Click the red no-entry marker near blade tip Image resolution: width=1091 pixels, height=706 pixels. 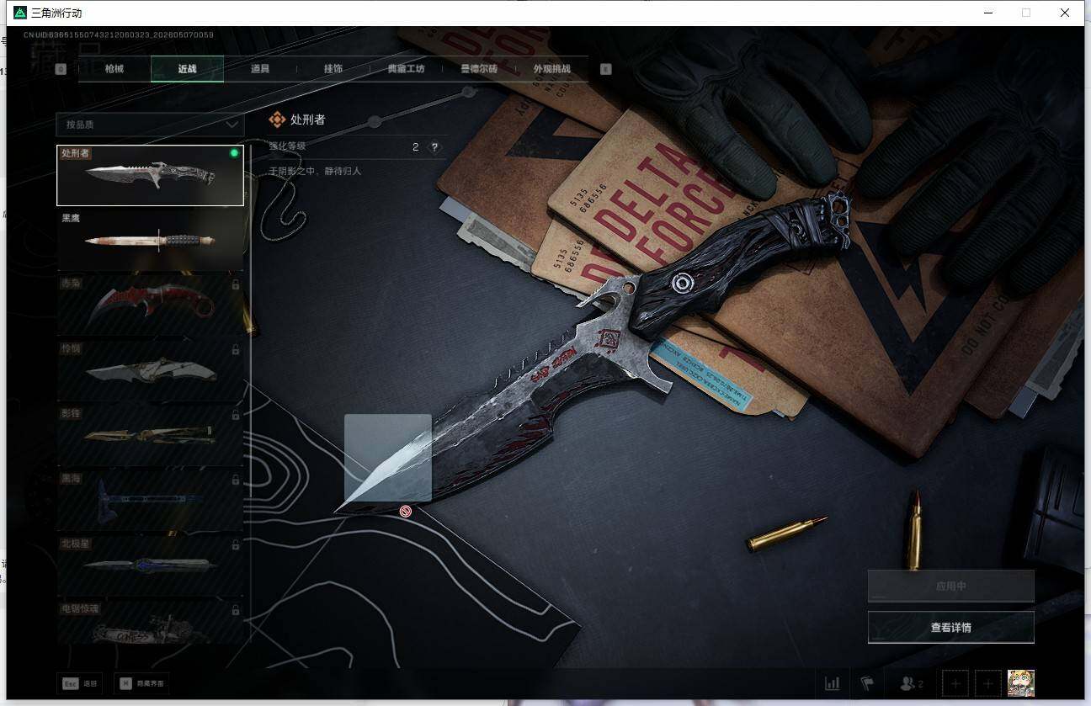(405, 511)
